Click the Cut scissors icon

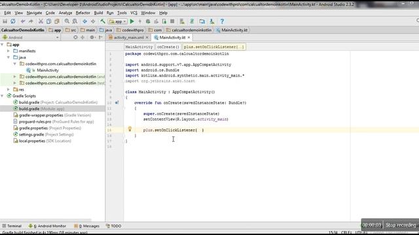tap(41, 22)
